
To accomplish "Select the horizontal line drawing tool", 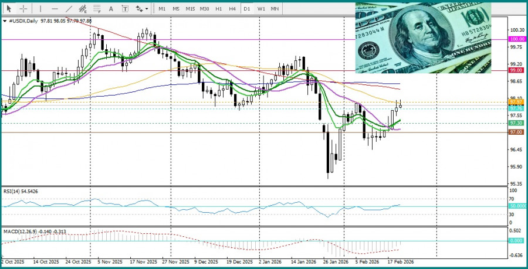I will (55, 9).
